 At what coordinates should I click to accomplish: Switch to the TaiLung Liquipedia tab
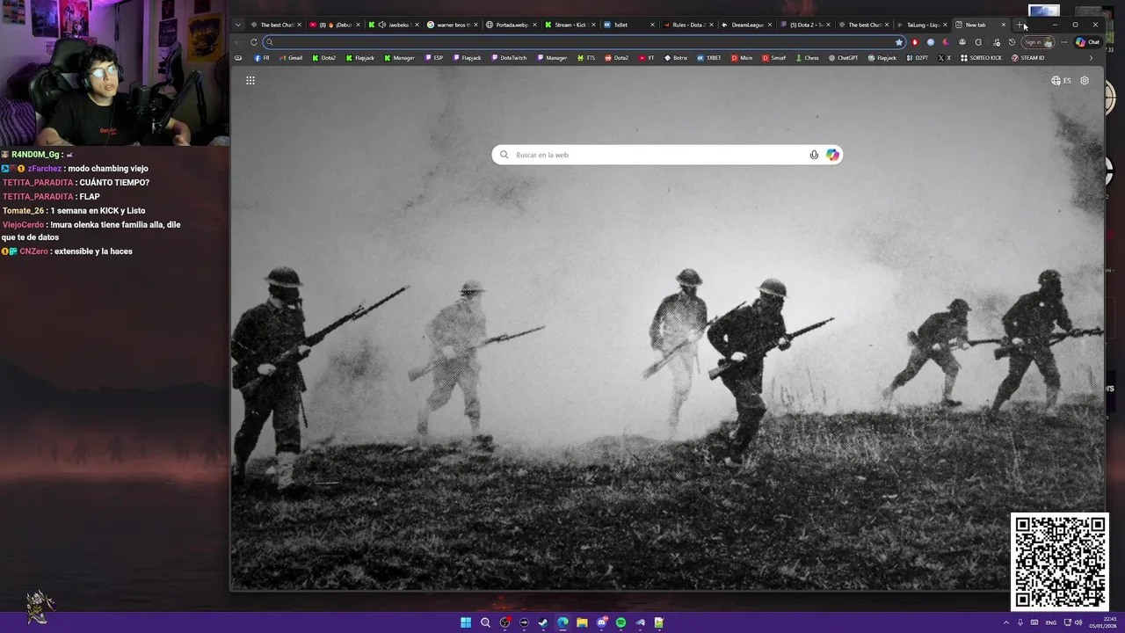[x=924, y=25]
